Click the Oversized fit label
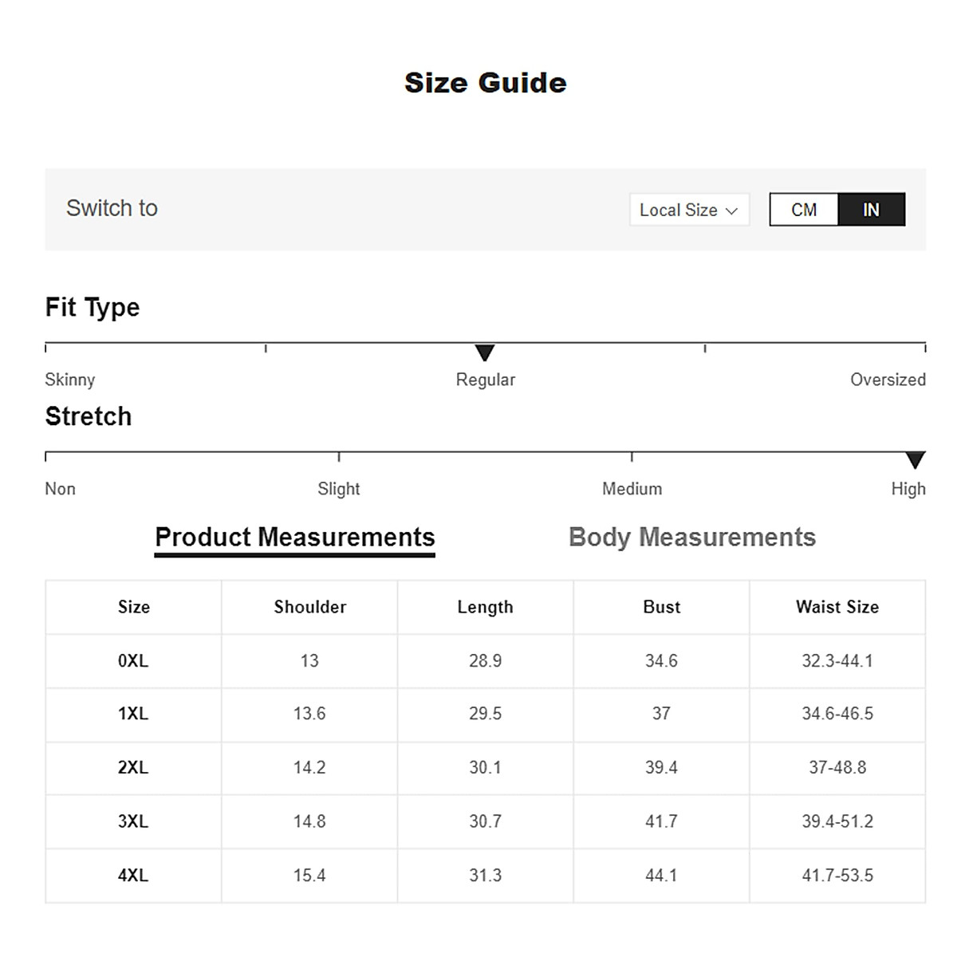This screenshot has height=957, width=957. [x=888, y=380]
